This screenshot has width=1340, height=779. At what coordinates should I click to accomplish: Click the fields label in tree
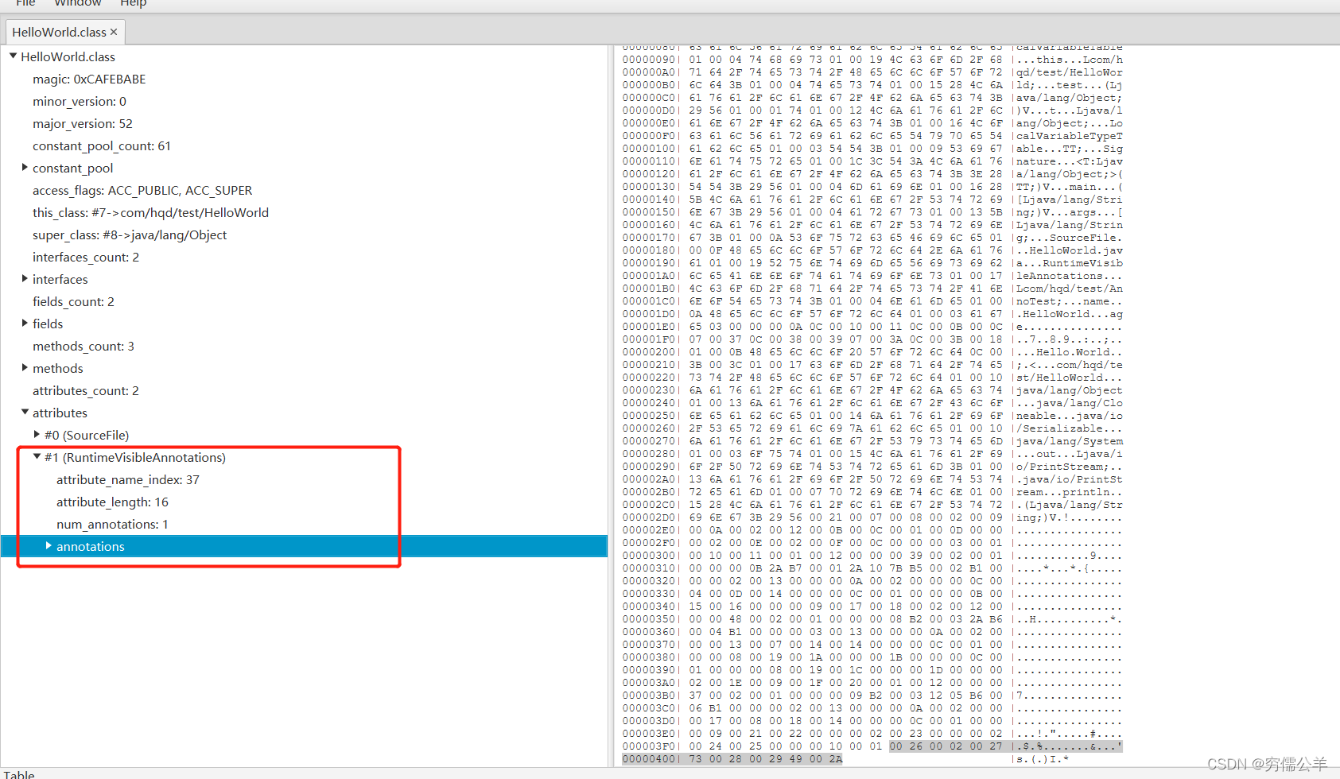click(48, 324)
